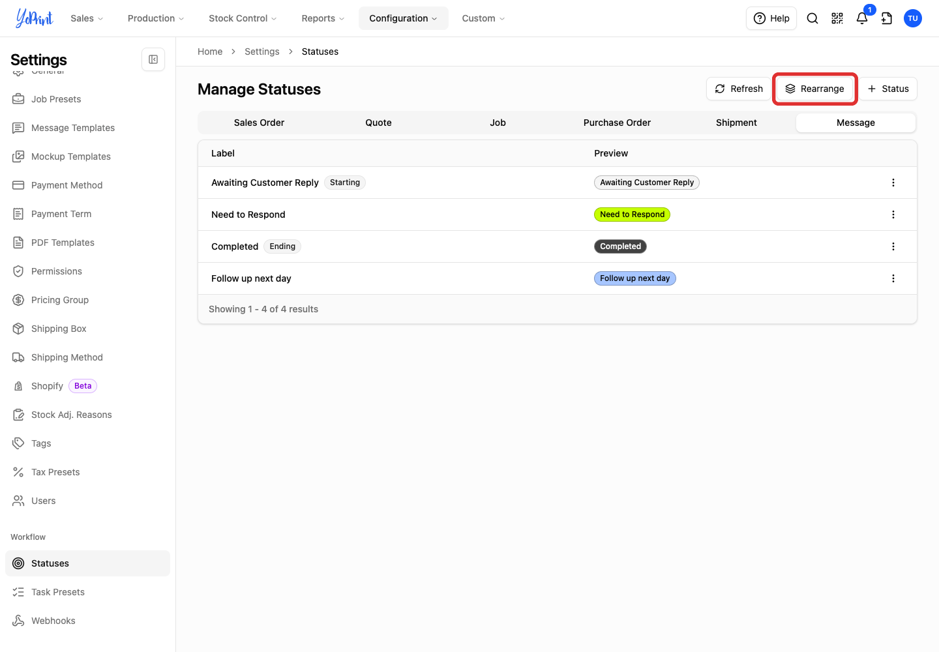Switch to the Purchase Order tab
Screen dimensions: 939x652
tap(617, 123)
